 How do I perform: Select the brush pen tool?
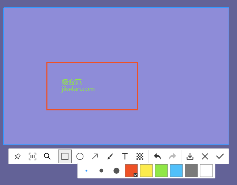point(110,156)
